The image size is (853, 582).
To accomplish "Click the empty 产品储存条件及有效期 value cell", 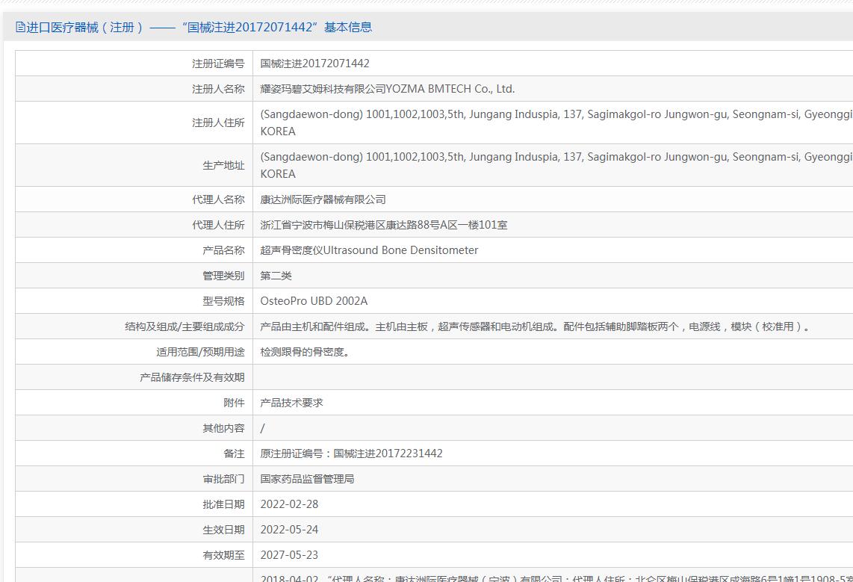I will pos(553,377).
